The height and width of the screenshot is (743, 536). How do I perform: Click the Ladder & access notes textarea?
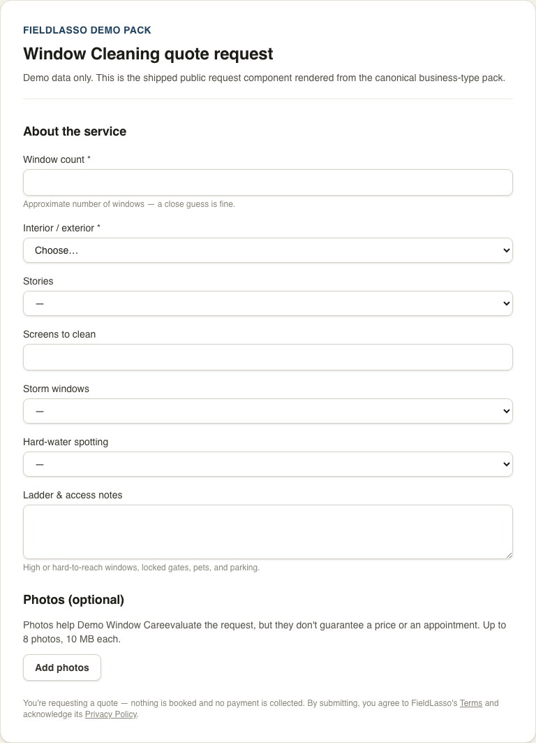click(268, 532)
